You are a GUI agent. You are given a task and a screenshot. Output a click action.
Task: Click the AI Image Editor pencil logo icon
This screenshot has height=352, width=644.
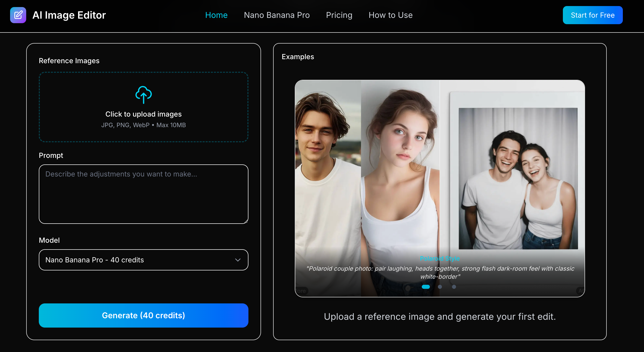[18, 15]
